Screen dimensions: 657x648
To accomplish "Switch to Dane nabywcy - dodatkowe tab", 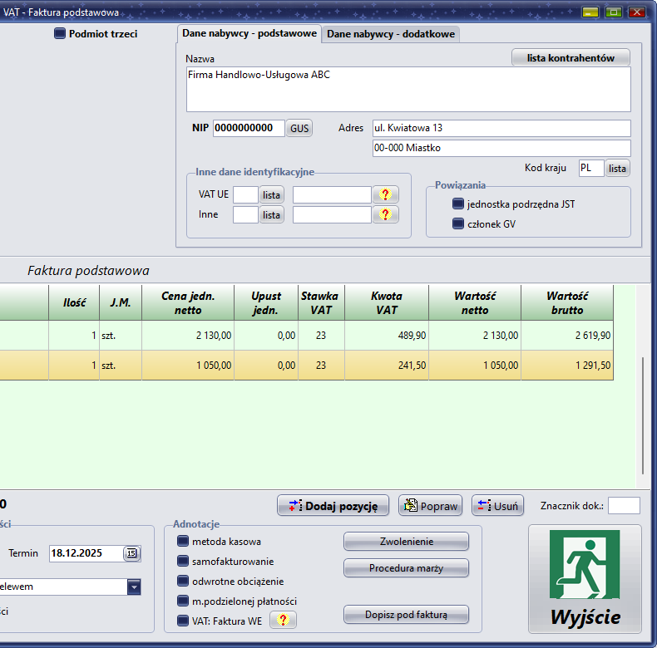I will coord(391,34).
